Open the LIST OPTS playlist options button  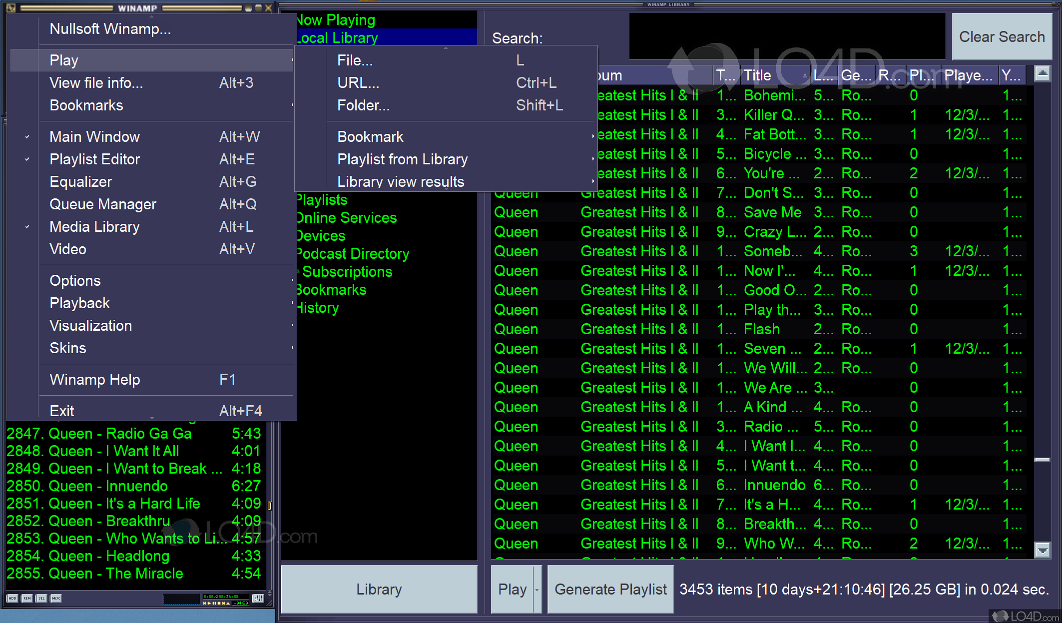tap(258, 598)
